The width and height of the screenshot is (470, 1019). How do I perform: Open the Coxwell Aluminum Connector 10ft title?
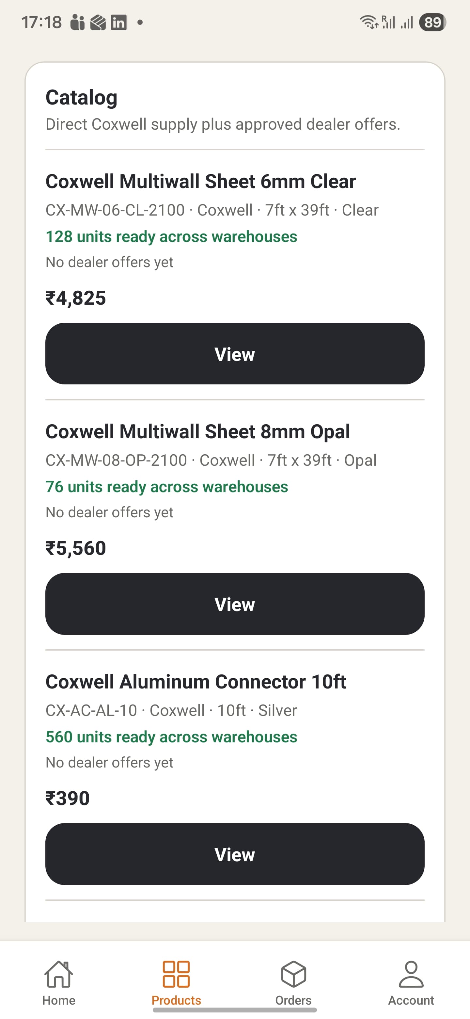[x=196, y=682]
